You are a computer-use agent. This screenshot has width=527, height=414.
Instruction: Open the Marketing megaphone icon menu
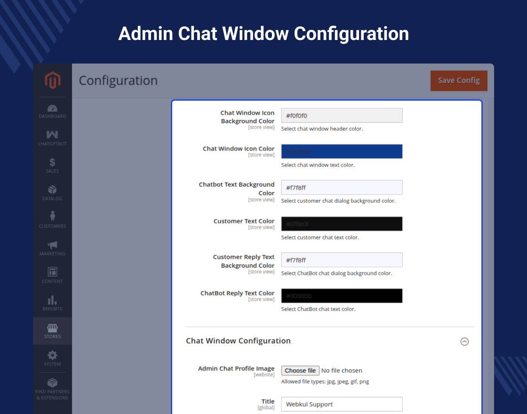coord(52,248)
